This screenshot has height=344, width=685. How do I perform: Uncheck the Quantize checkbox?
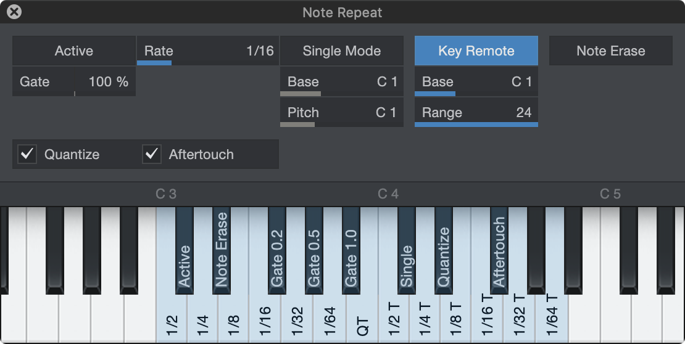(x=28, y=154)
